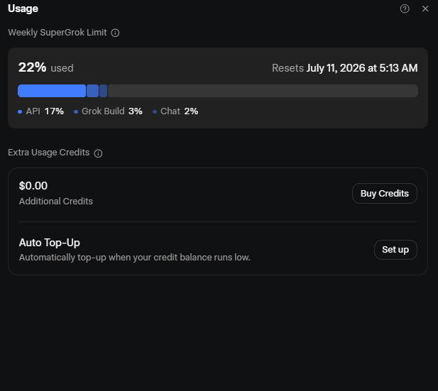
Task: Click the Buy Credits button
Action: click(x=385, y=193)
